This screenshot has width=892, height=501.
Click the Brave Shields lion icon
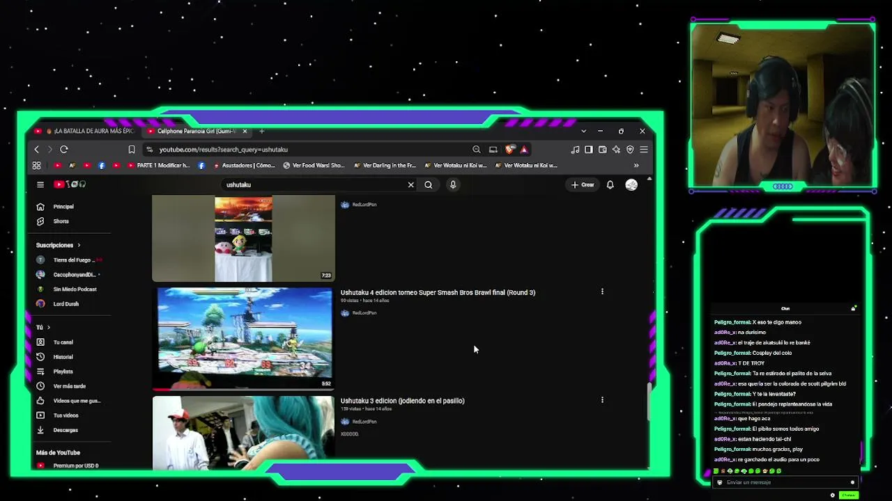[510, 150]
